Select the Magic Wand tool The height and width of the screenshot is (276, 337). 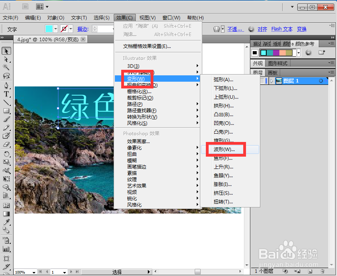6,67
